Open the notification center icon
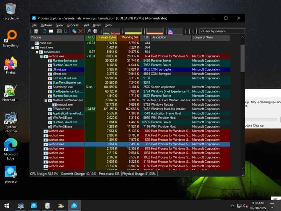This screenshot has height=211, width=281. tap(272, 206)
